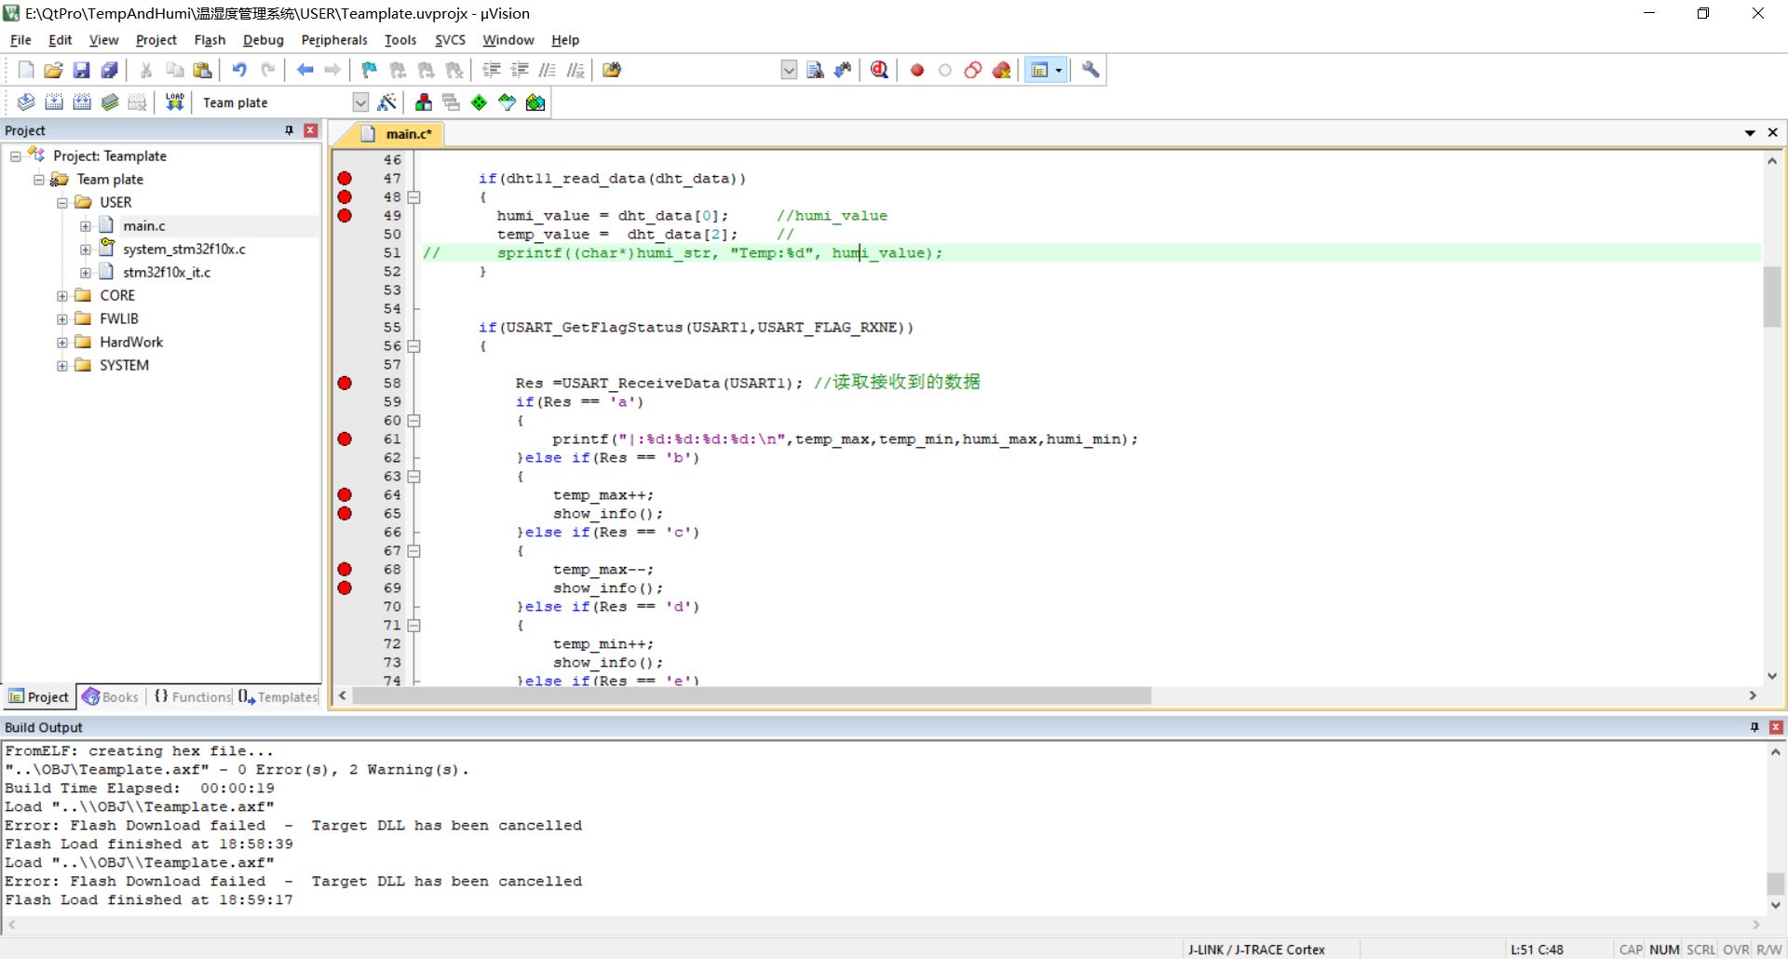1788x959 pixels.
Task: Kill all breakpoints in current target
Action: tap(1001, 70)
